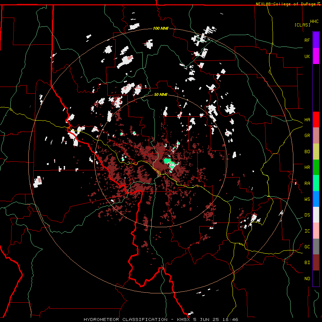The image size is (322, 322).
Task: Select the GR legend color block
Action: pyautogui.click(x=316, y=136)
